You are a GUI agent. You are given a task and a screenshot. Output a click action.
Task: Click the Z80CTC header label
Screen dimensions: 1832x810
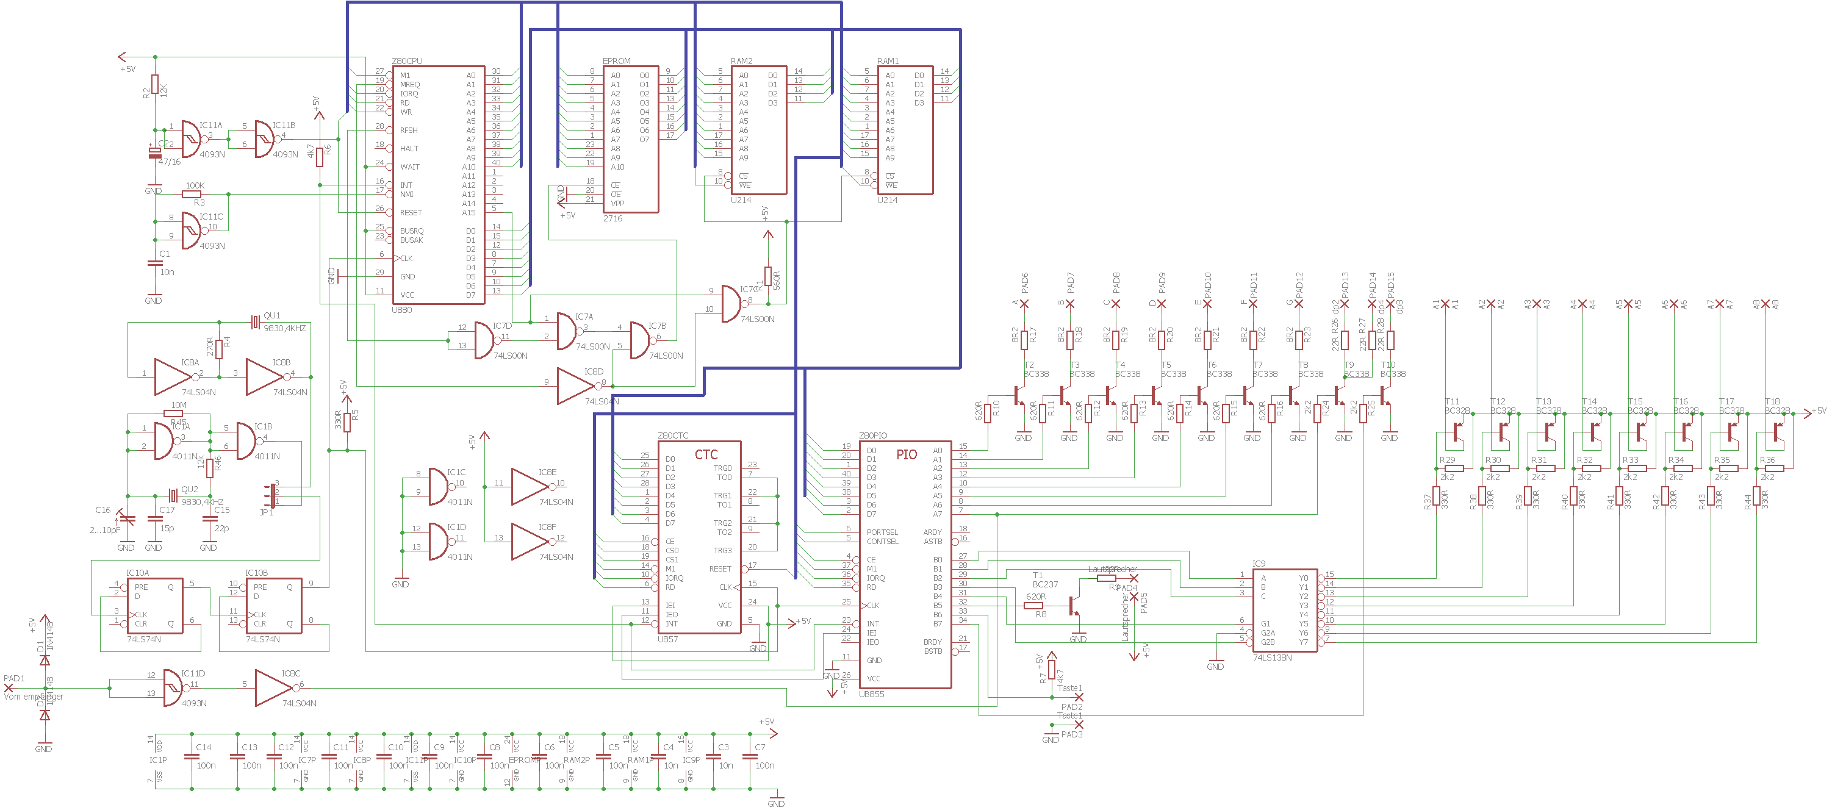[673, 435]
